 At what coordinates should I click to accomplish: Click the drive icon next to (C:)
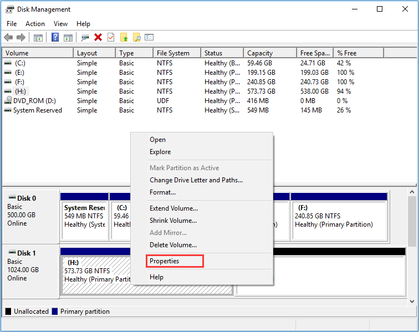pos(8,63)
